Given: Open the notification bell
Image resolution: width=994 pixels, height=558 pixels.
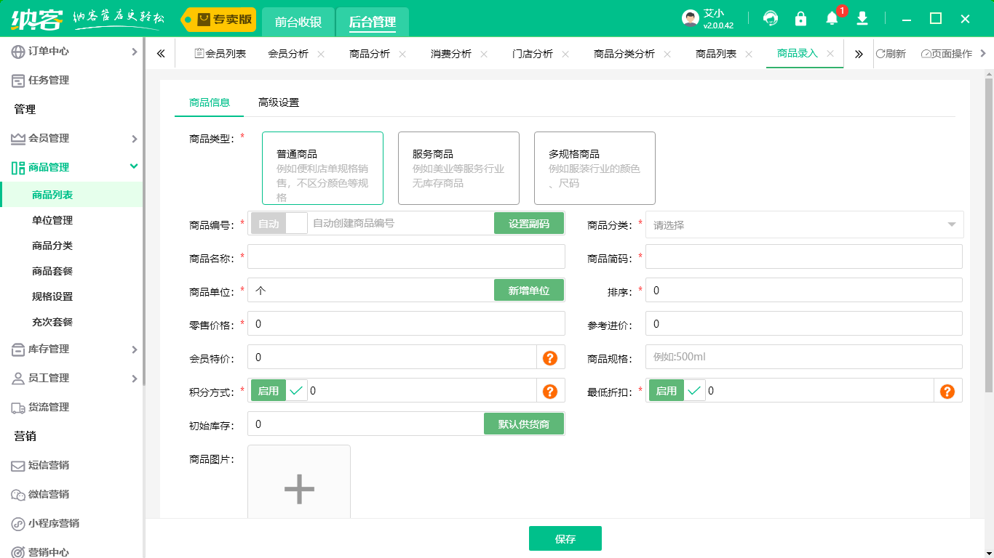Looking at the screenshot, I should click(832, 18).
